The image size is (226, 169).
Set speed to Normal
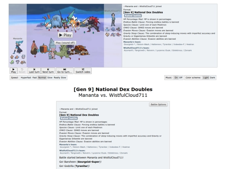pos(42,78)
